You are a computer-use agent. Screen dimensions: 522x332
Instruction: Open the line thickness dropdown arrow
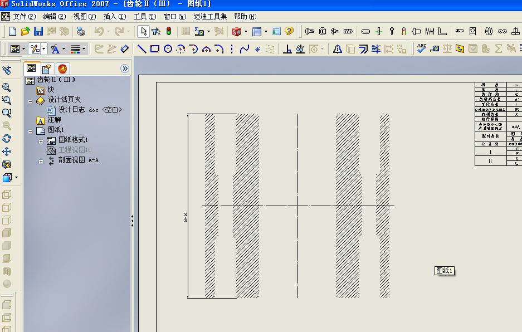tap(84, 49)
